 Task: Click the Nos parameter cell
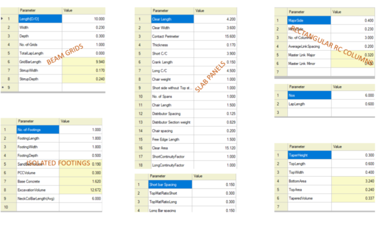tap(309, 95)
